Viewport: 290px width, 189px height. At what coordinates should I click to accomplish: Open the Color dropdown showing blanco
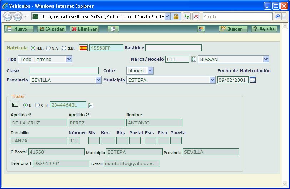pos(150,71)
